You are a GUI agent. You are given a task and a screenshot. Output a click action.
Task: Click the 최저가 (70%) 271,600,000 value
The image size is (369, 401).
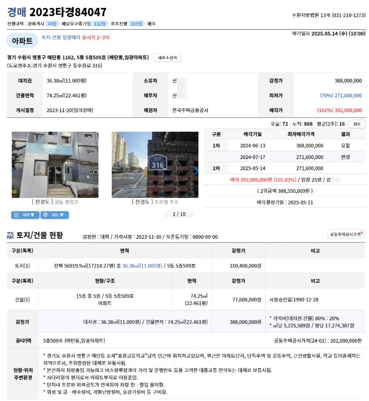(341, 95)
